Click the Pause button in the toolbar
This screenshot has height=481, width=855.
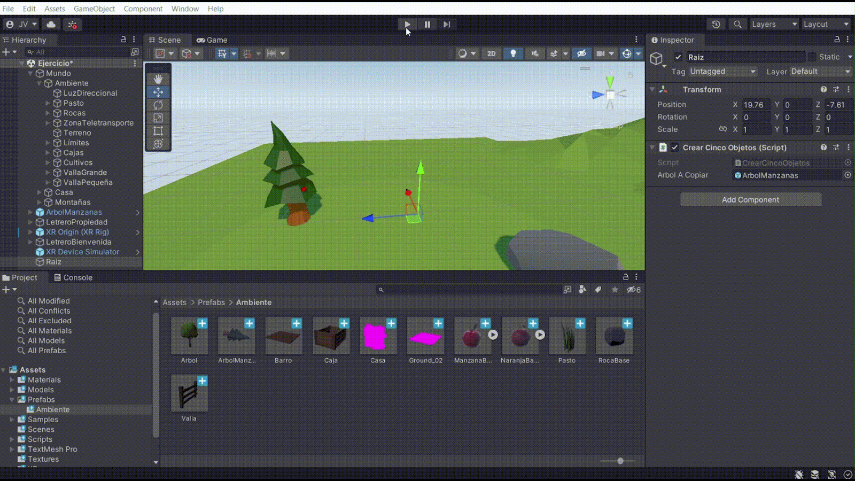click(x=427, y=24)
